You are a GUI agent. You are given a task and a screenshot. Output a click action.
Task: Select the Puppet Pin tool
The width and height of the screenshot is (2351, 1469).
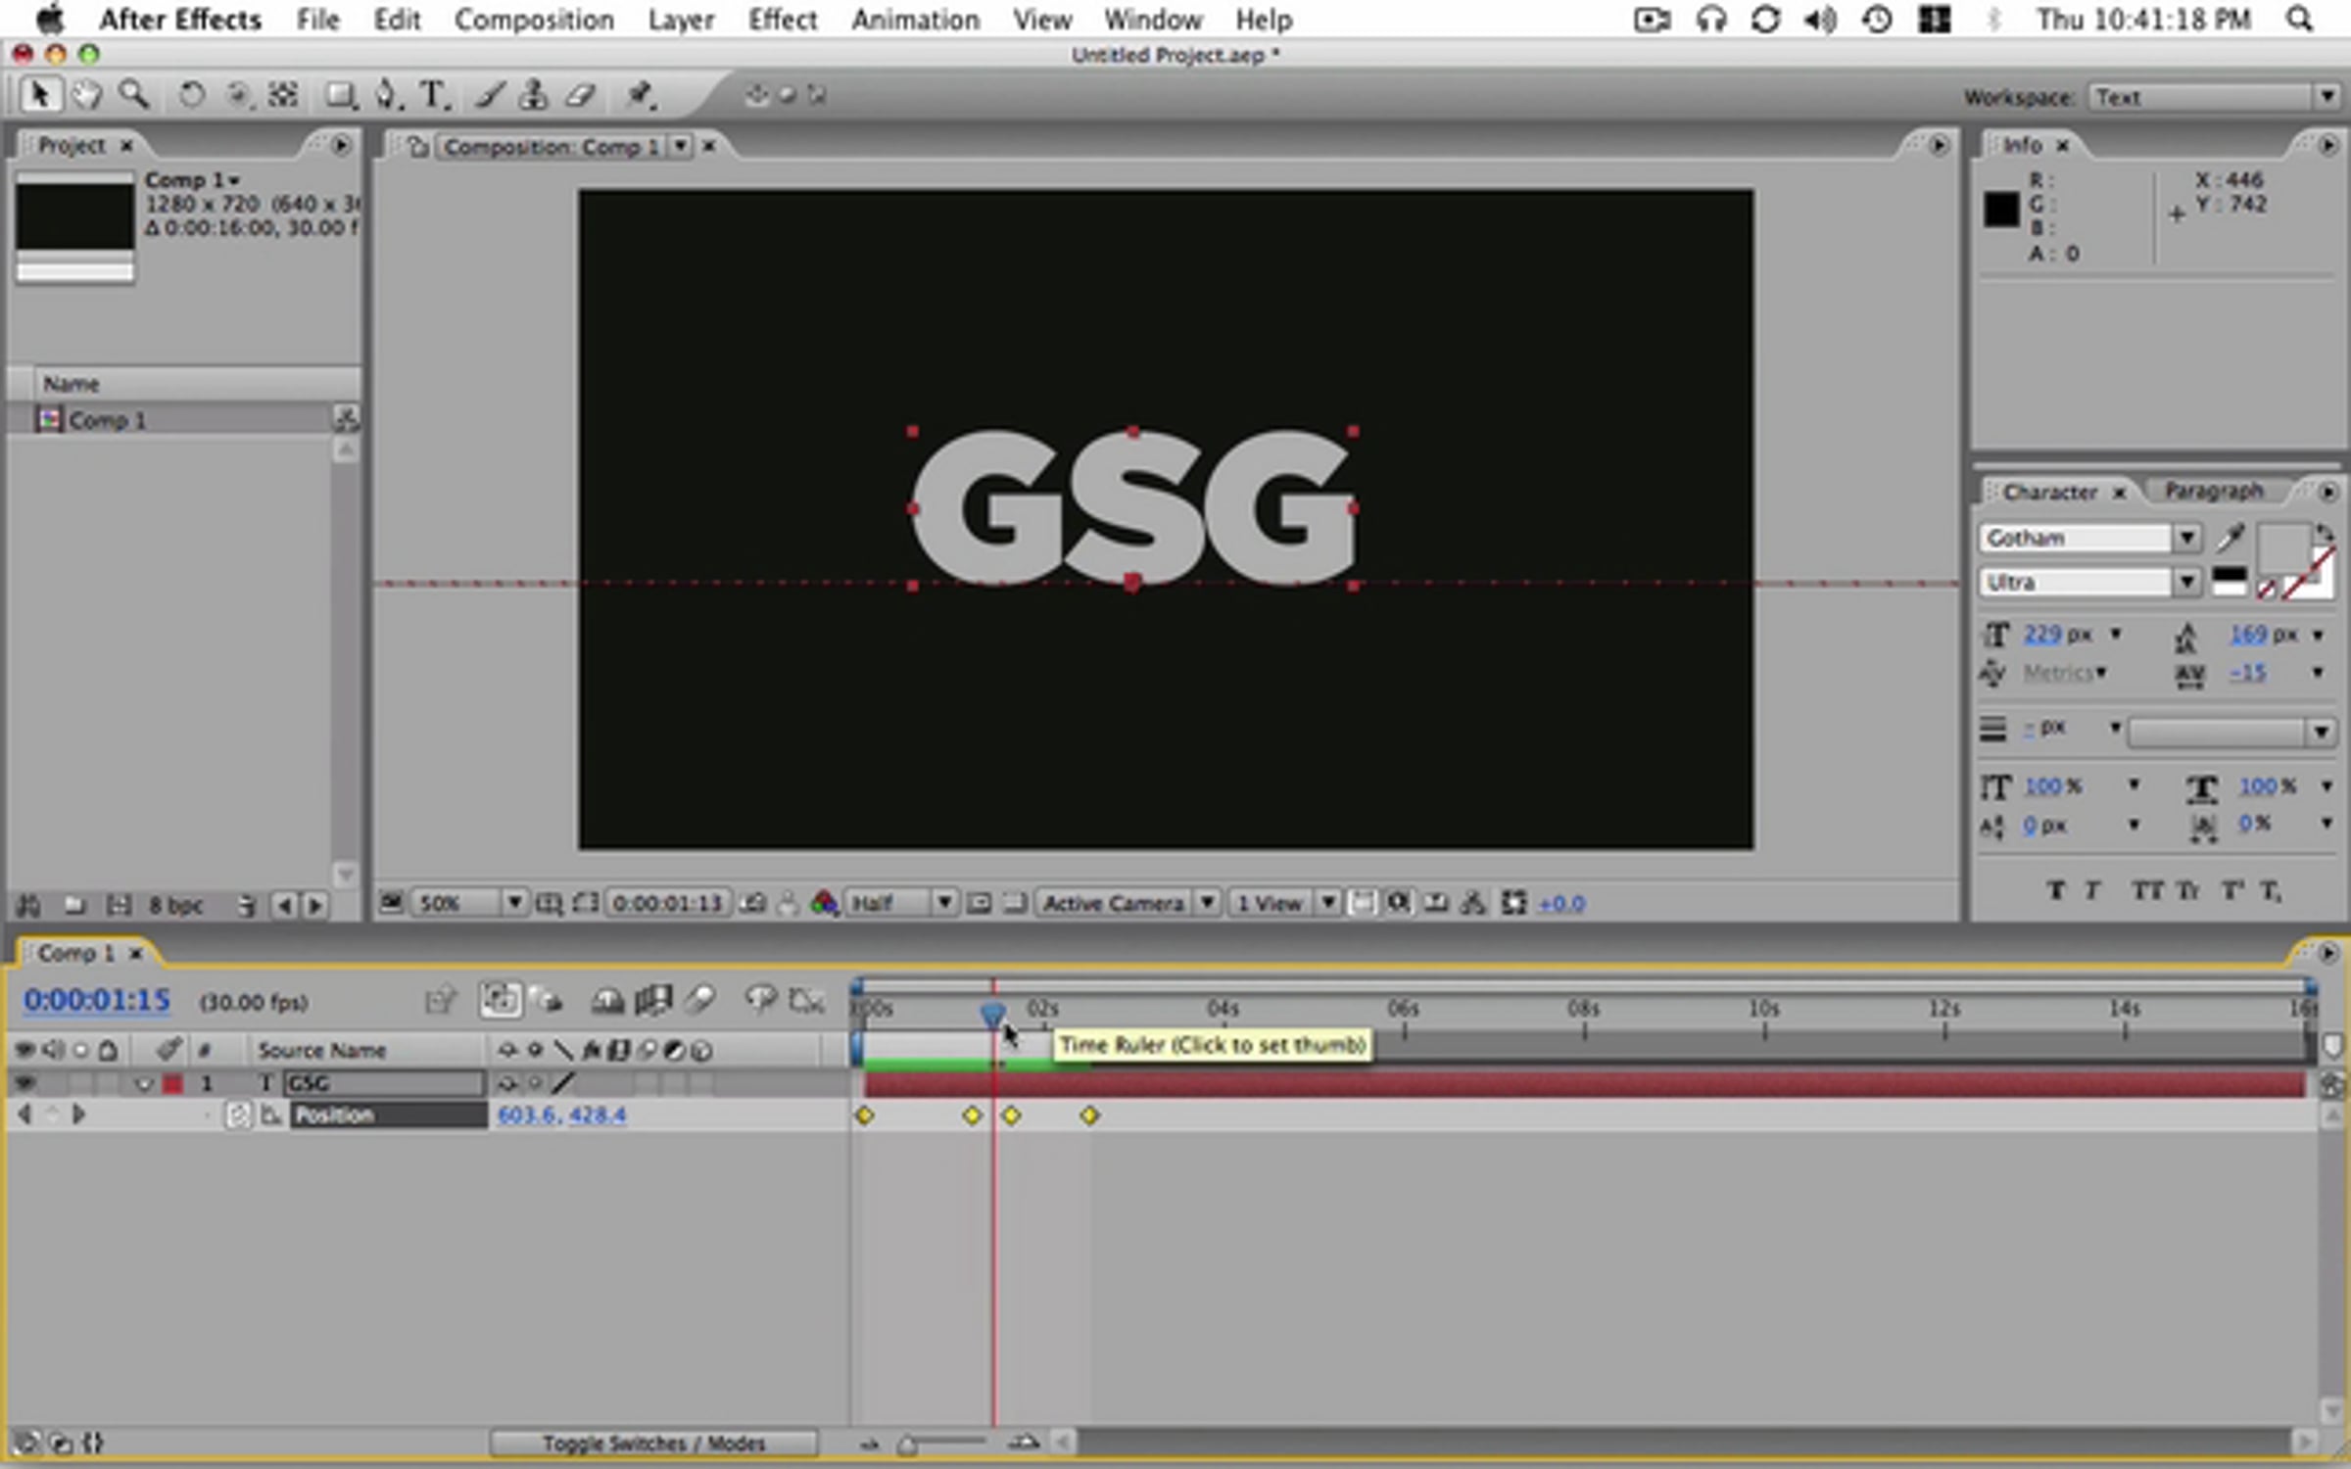tap(640, 95)
